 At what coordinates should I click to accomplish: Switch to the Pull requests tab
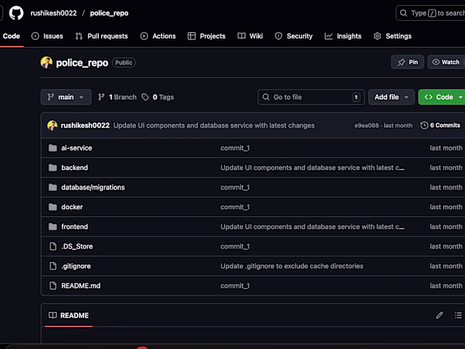click(101, 36)
